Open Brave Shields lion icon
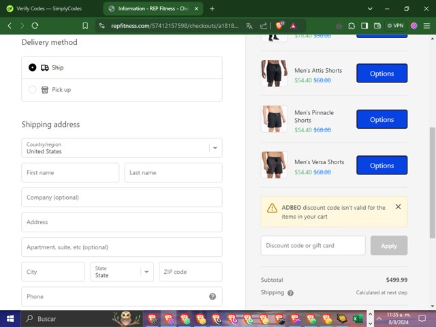Screen dimensions: 436x327 coord(279,25)
